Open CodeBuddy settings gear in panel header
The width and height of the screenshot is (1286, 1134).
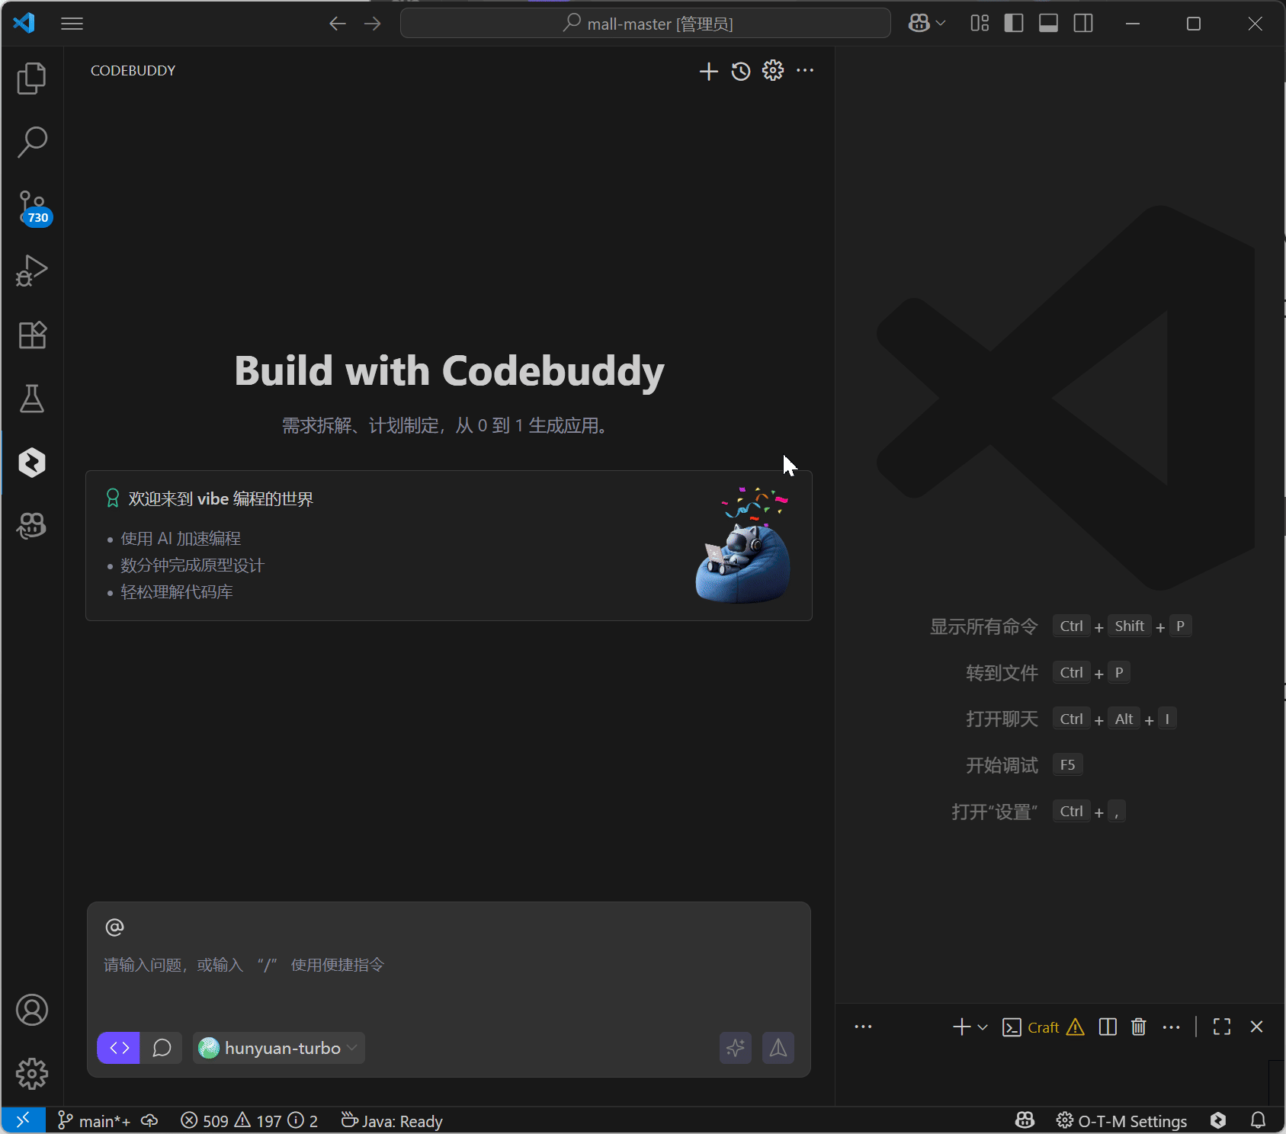click(772, 71)
